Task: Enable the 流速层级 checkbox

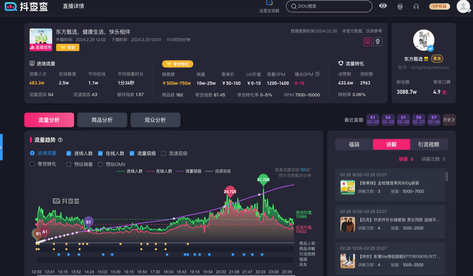Action: (x=163, y=153)
